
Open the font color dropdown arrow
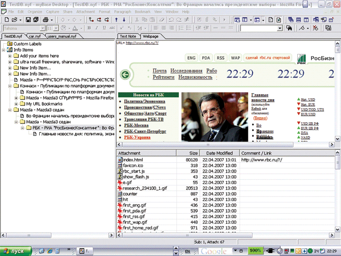click(x=82, y=28)
